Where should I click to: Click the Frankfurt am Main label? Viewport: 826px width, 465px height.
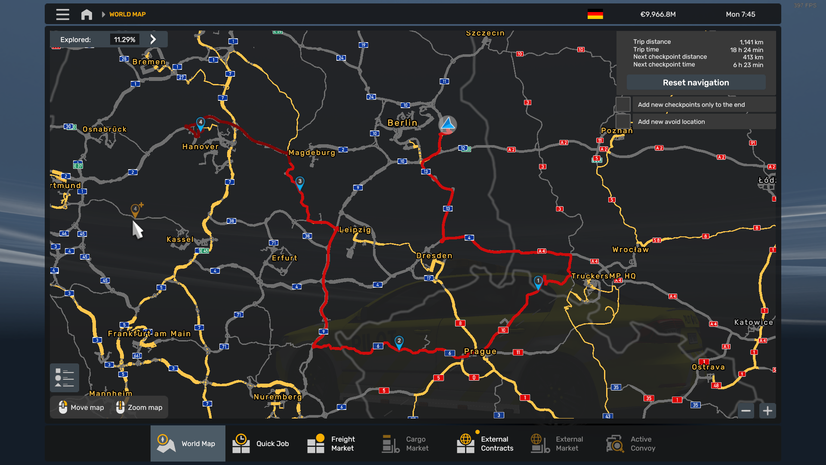coord(149,334)
